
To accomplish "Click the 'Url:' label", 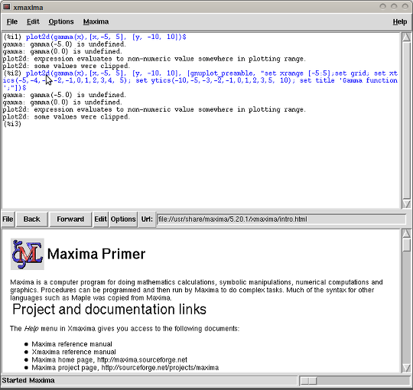I will [x=147, y=219].
